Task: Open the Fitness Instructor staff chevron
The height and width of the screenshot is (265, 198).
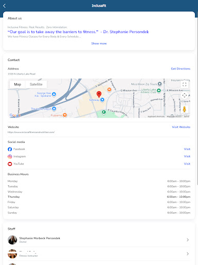Action: (x=188, y=254)
